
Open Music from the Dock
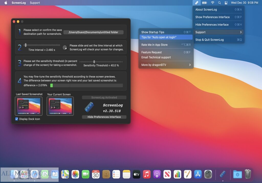coord(147,174)
